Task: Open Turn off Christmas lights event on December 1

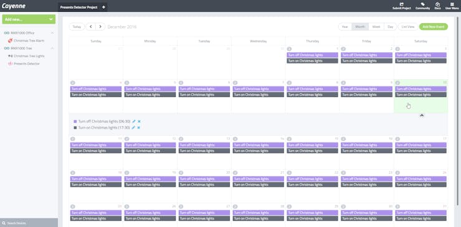Action: [x=312, y=55]
